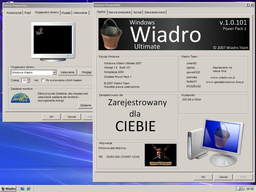Viewport: 256px width, 192px height.
Task: Click the Pirated Edition skull image
Action: (x=160, y=155)
